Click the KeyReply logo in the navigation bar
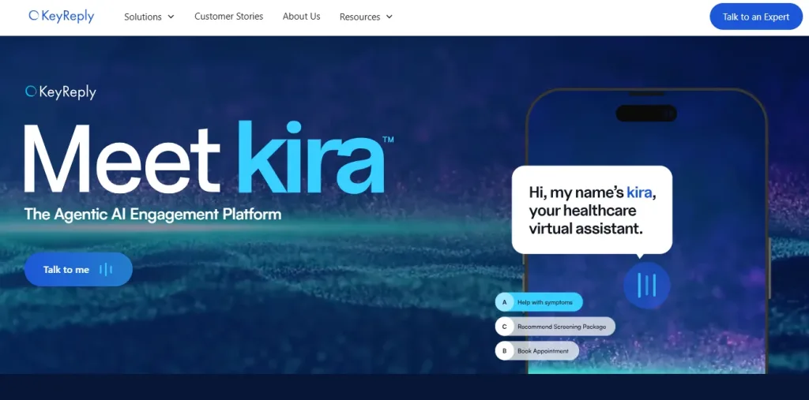The width and height of the screenshot is (809, 400). coord(62,17)
